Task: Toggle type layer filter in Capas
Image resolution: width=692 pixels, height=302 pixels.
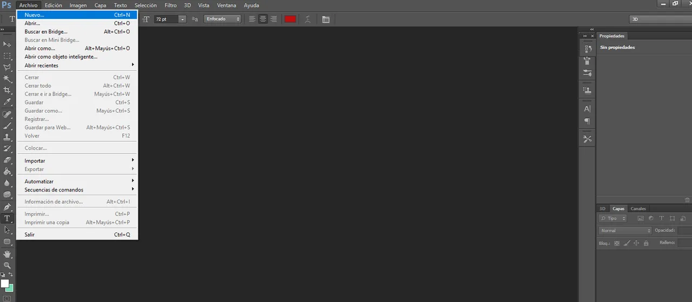Action: point(661,218)
